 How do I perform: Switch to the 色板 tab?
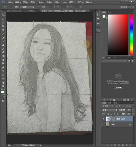click(x=109, y=12)
